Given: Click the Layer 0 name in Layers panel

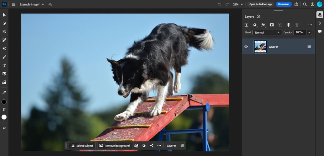Looking at the screenshot, I should [273, 47].
